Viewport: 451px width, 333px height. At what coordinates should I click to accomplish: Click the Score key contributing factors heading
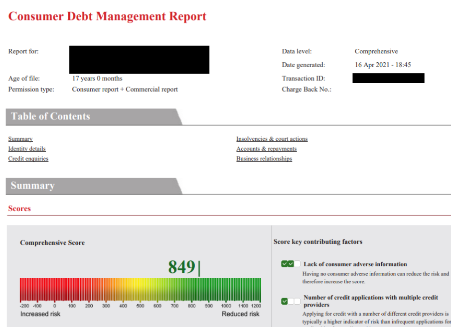coord(317,242)
